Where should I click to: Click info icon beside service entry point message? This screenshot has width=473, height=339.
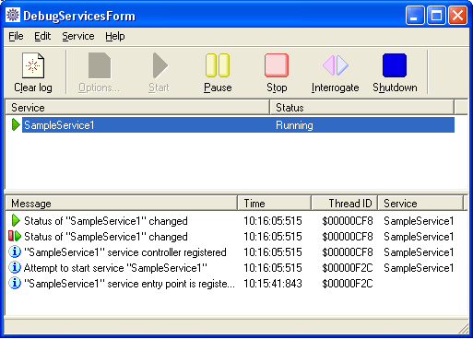pos(15,283)
